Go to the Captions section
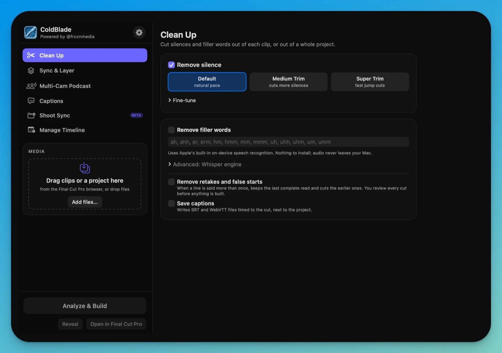Image resolution: width=502 pixels, height=353 pixels. (x=85, y=101)
